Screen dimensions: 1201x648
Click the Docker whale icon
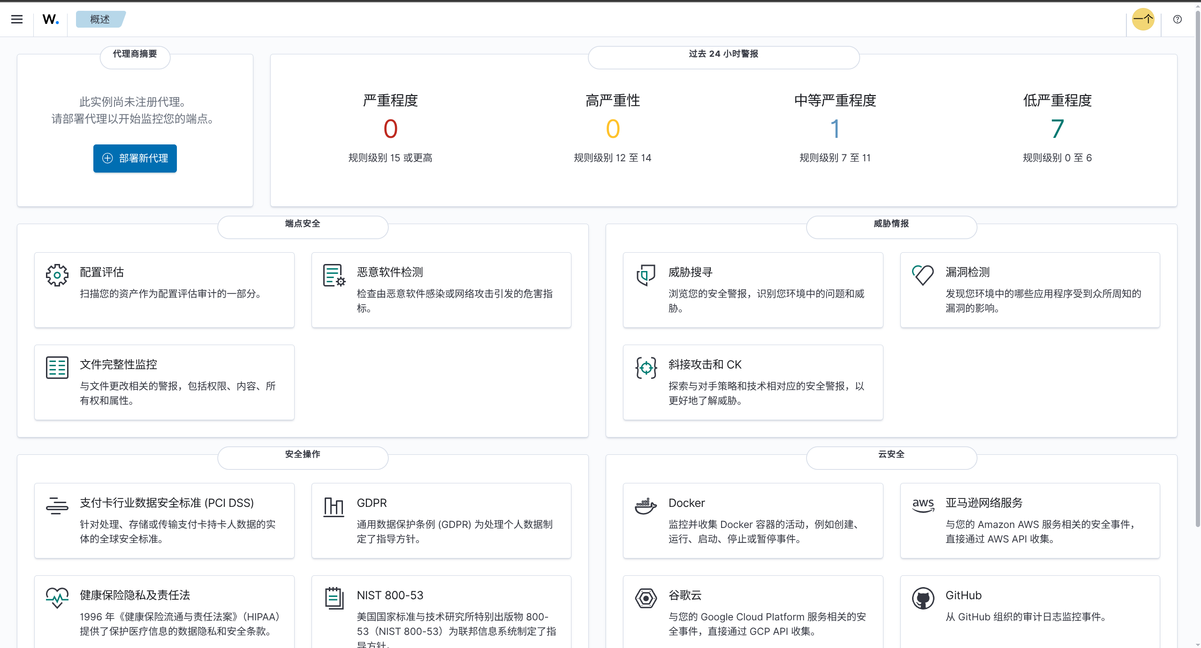pyautogui.click(x=646, y=506)
